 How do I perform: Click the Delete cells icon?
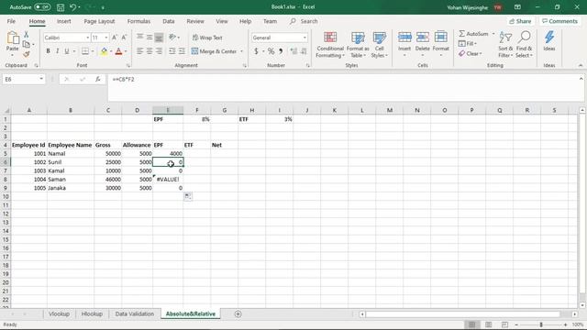[422, 38]
